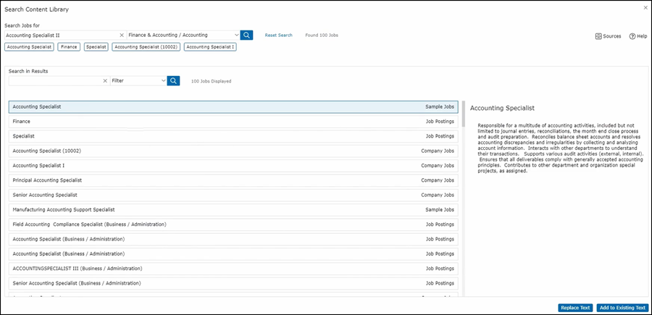
Task: Open the Sources panel
Action: pos(608,35)
